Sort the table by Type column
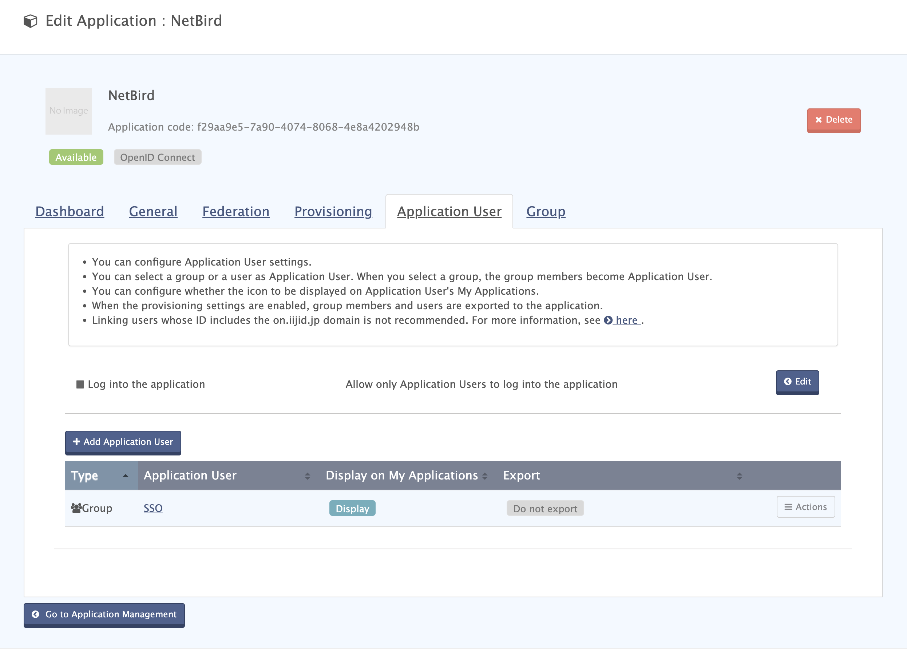Viewport: 907px width, 649px height. click(102, 475)
